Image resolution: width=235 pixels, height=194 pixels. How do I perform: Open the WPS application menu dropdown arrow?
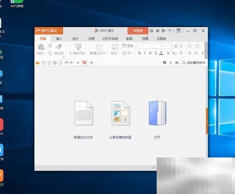coord(61,31)
